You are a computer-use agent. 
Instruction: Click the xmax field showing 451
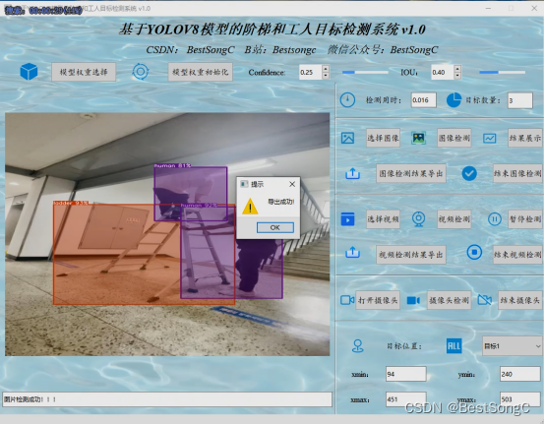[x=405, y=399]
